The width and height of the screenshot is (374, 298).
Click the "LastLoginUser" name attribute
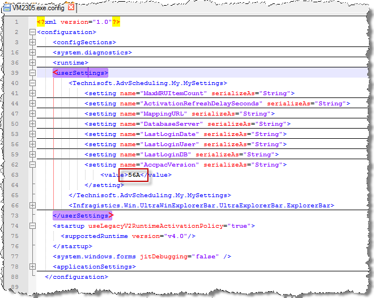click(x=159, y=144)
